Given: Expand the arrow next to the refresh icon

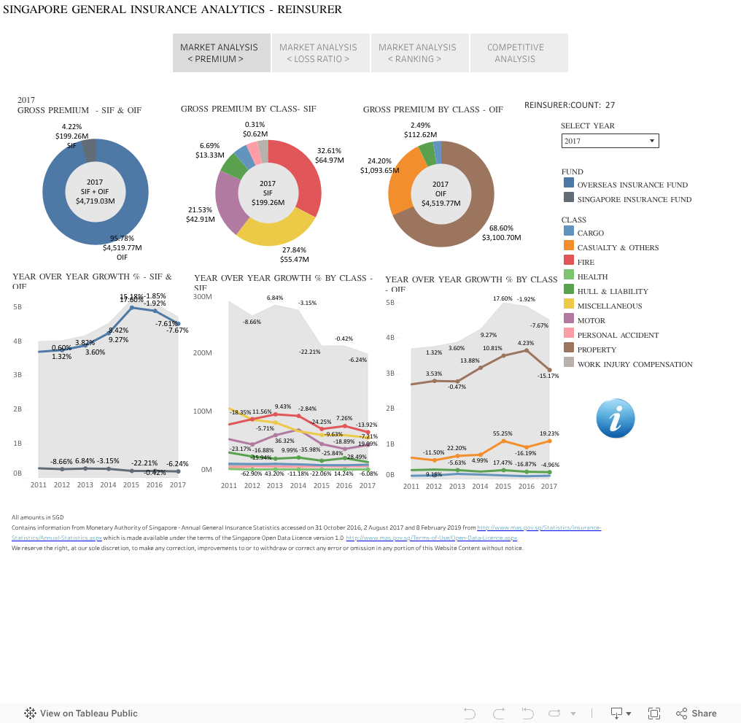Looking at the screenshot, I should 573,713.
